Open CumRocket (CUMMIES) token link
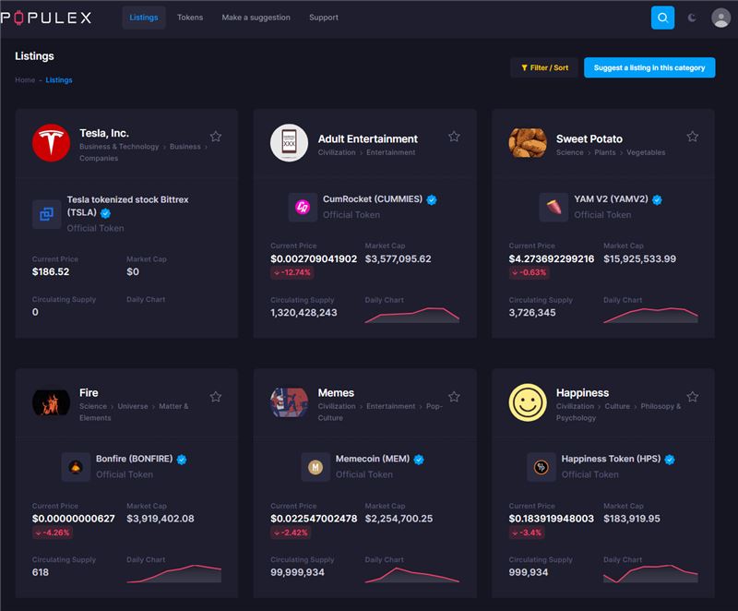Viewport: 738px width, 611px height. pos(373,199)
